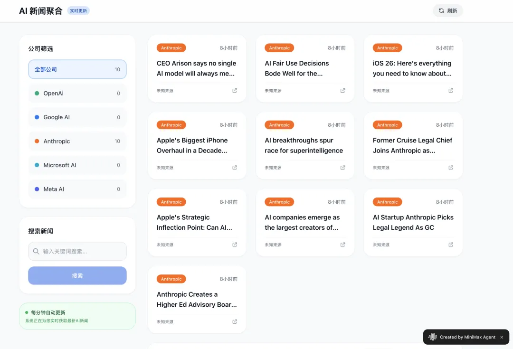Click Anthropic tag on 'AI breakthroughs spur' card
Screen dimensions: 513x349
coord(279,125)
